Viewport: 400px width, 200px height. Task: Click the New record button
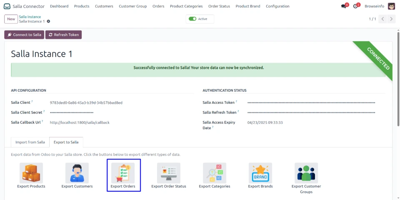point(11,19)
